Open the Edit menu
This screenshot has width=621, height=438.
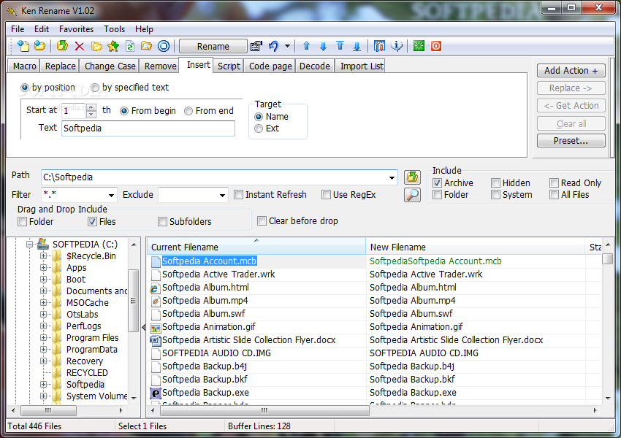tap(41, 29)
